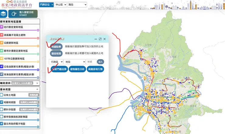Viewport: 225px width, 134px height.
Task: Click the 比例尺2,500內顯示 tag beside 輔助資訊
Action: pyautogui.click(x=22, y=83)
